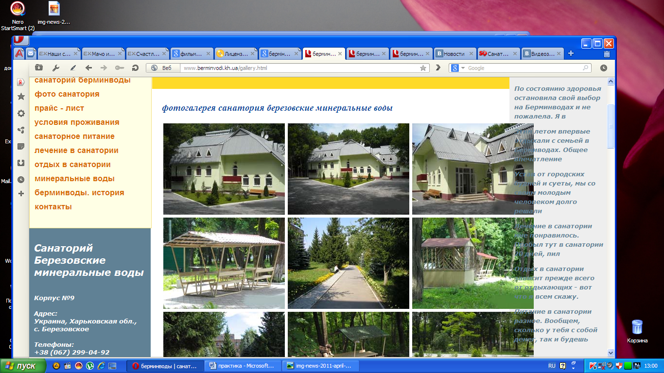Open closed tabs trash icon
664x373 pixels.
(607, 54)
